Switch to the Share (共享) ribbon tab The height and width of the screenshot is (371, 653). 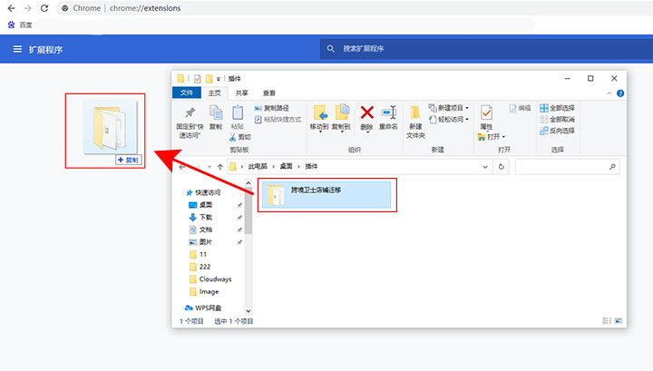coord(242,93)
